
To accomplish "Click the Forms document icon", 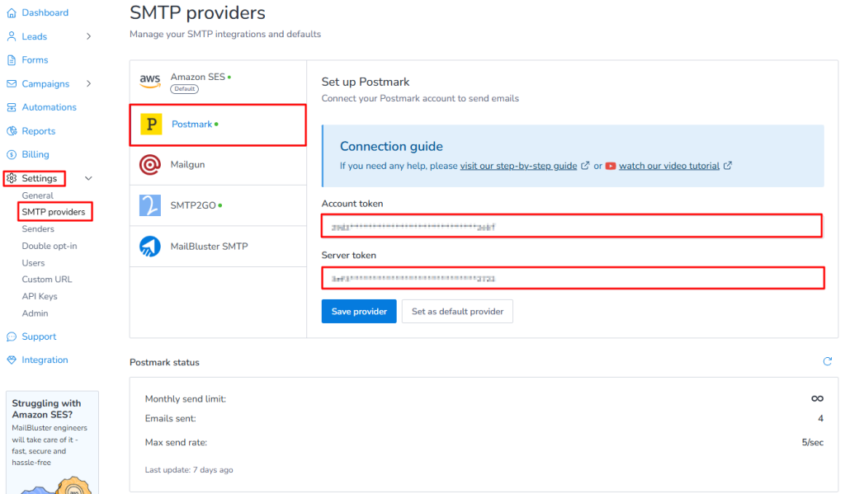I will click(x=12, y=60).
